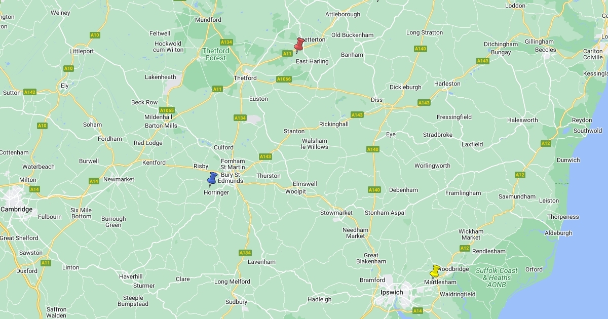Click the A140 badge near Long Stratton
Screen dimensions: 608x319
click(x=420, y=49)
